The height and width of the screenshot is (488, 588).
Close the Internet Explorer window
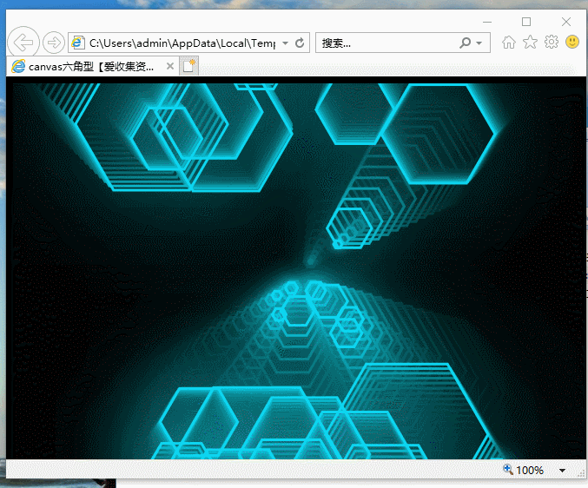coord(566,22)
